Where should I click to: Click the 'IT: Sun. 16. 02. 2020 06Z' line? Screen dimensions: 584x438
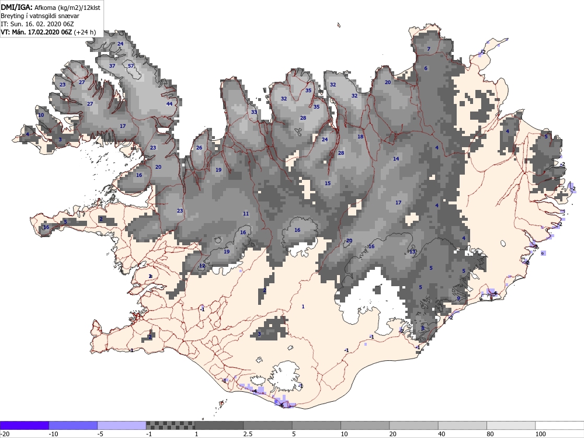coord(37,24)
